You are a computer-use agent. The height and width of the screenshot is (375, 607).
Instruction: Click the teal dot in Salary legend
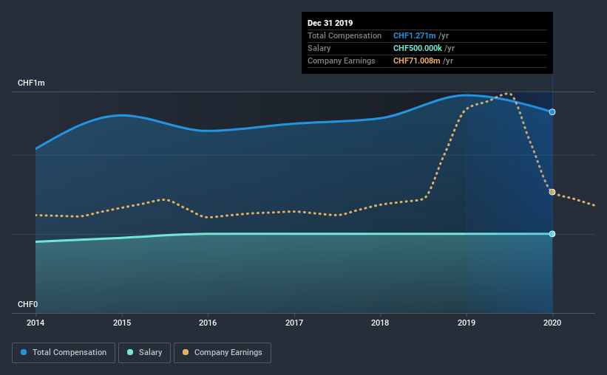[x=130, y=352]
